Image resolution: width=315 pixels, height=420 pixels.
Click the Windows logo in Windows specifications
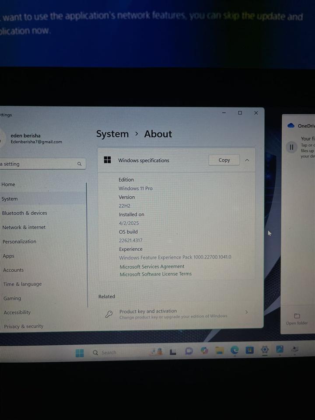[x=108, y=160]
